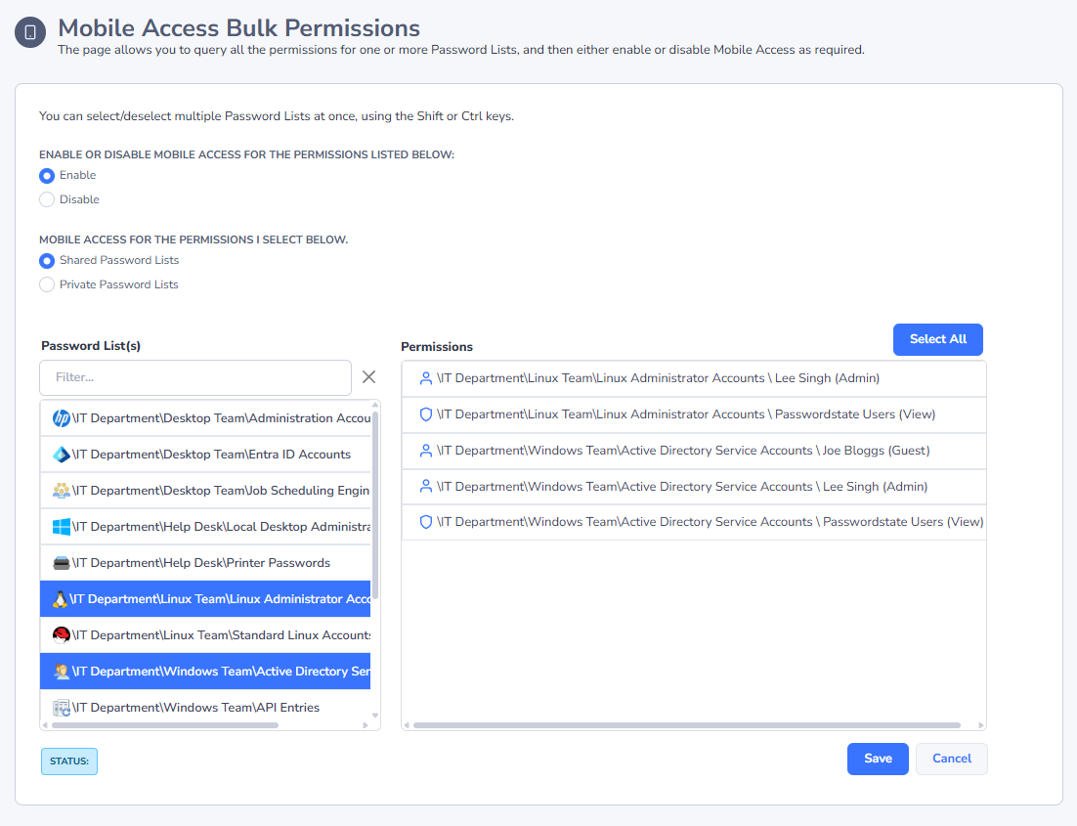Focus the Filter input field
The image size is (1077, 826).
pos(195,377)
